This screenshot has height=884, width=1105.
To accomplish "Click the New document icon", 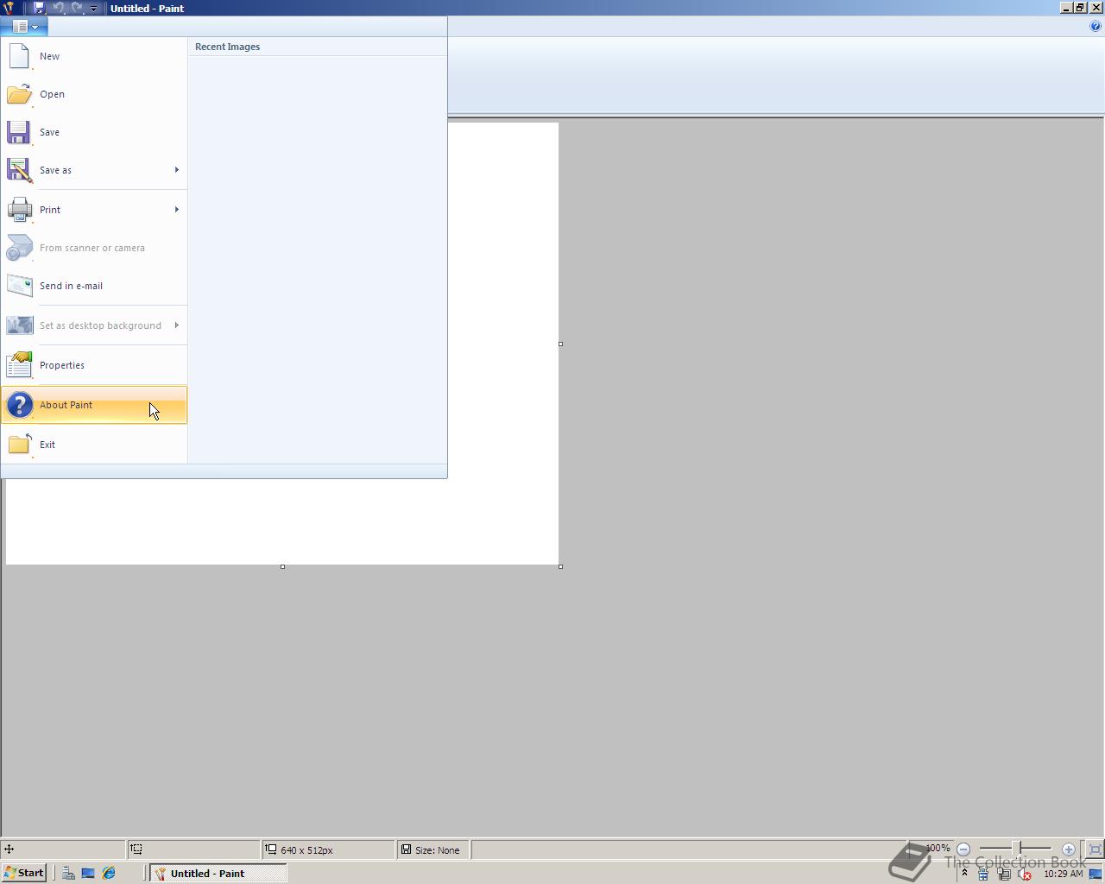I will coord(19,56).
